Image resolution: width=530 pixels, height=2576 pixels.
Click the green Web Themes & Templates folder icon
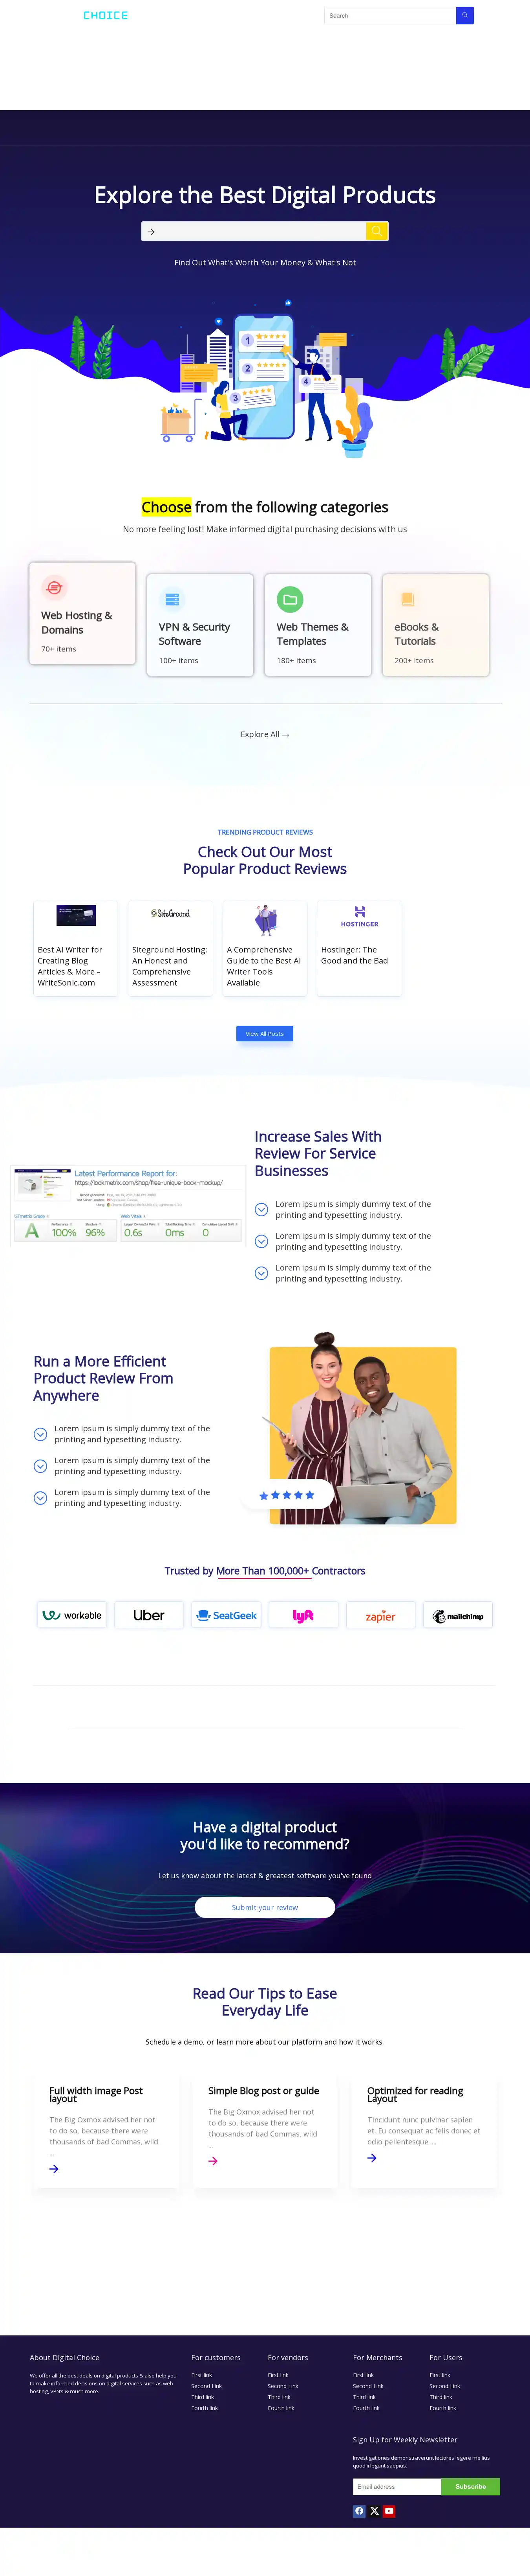pos(289,599)
